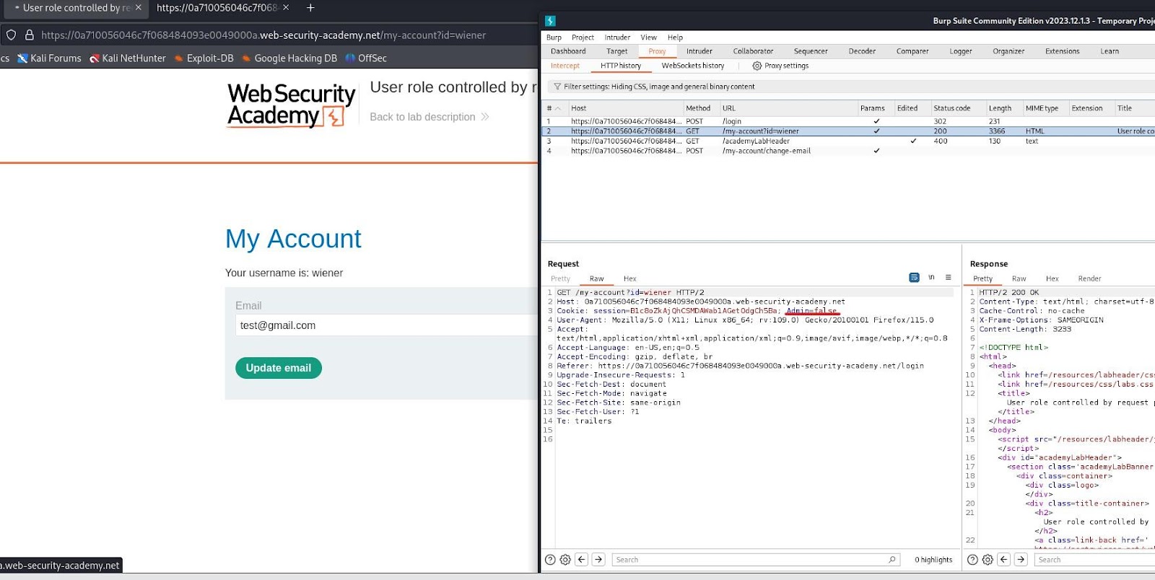Select Raw view in Response panel
The image size is (1155, 580).
click(x=1019, y=278)
